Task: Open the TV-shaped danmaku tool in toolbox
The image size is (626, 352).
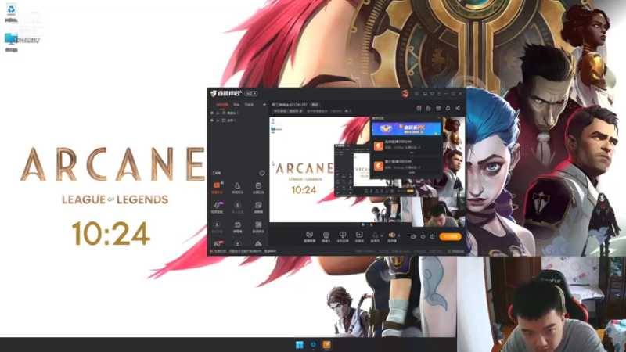Action: (238, 226)
